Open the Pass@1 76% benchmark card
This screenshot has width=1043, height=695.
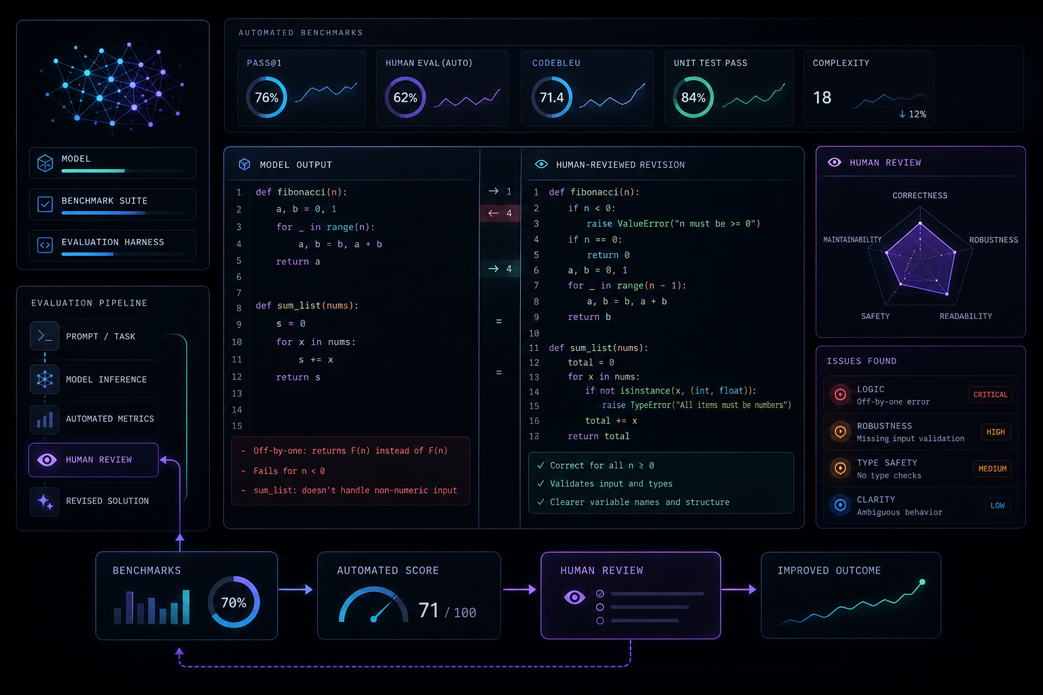point(301,88)
